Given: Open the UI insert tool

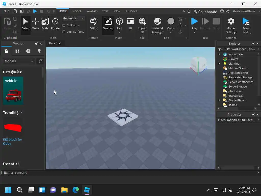Looking at the screenshot, I should [130, 24].
